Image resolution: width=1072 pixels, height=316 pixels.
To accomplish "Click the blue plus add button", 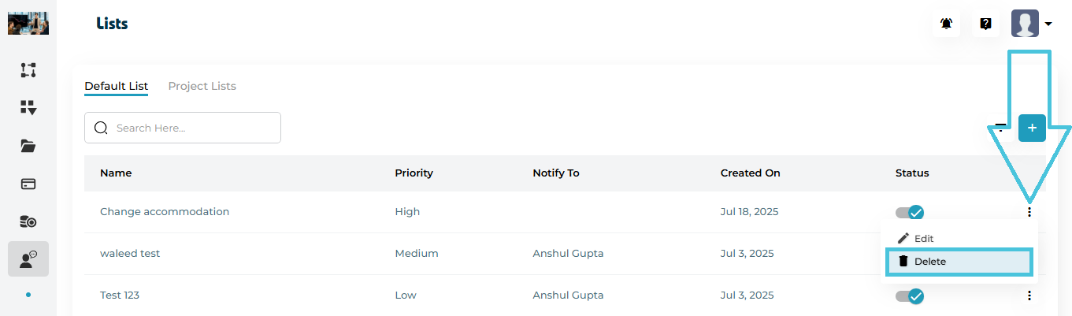I will tap(1032, 128).
